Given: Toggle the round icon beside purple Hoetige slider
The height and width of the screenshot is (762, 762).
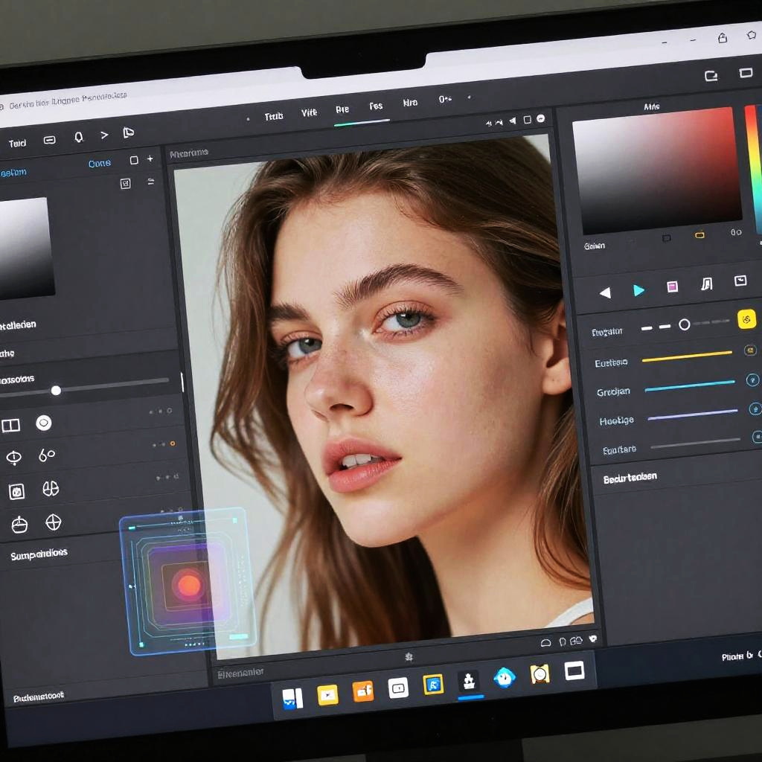Looking at the screenshot, I should (x=755, y=409).
